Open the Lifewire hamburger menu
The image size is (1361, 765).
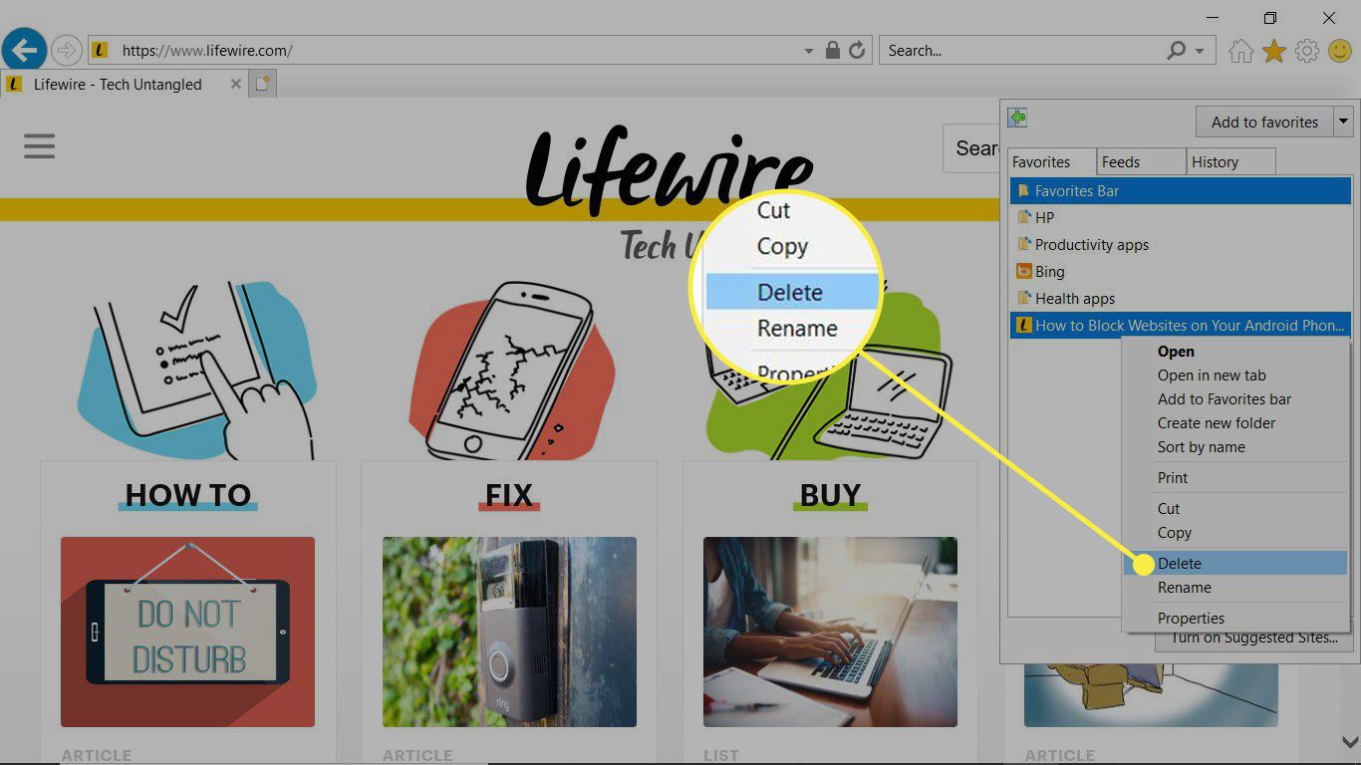(40, 146)
